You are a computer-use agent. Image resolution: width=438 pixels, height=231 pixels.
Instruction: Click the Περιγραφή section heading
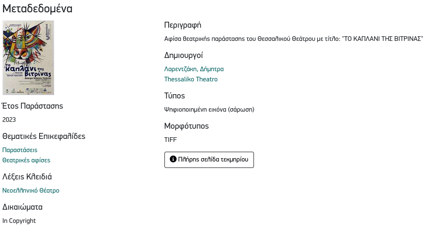coord(182,25)
